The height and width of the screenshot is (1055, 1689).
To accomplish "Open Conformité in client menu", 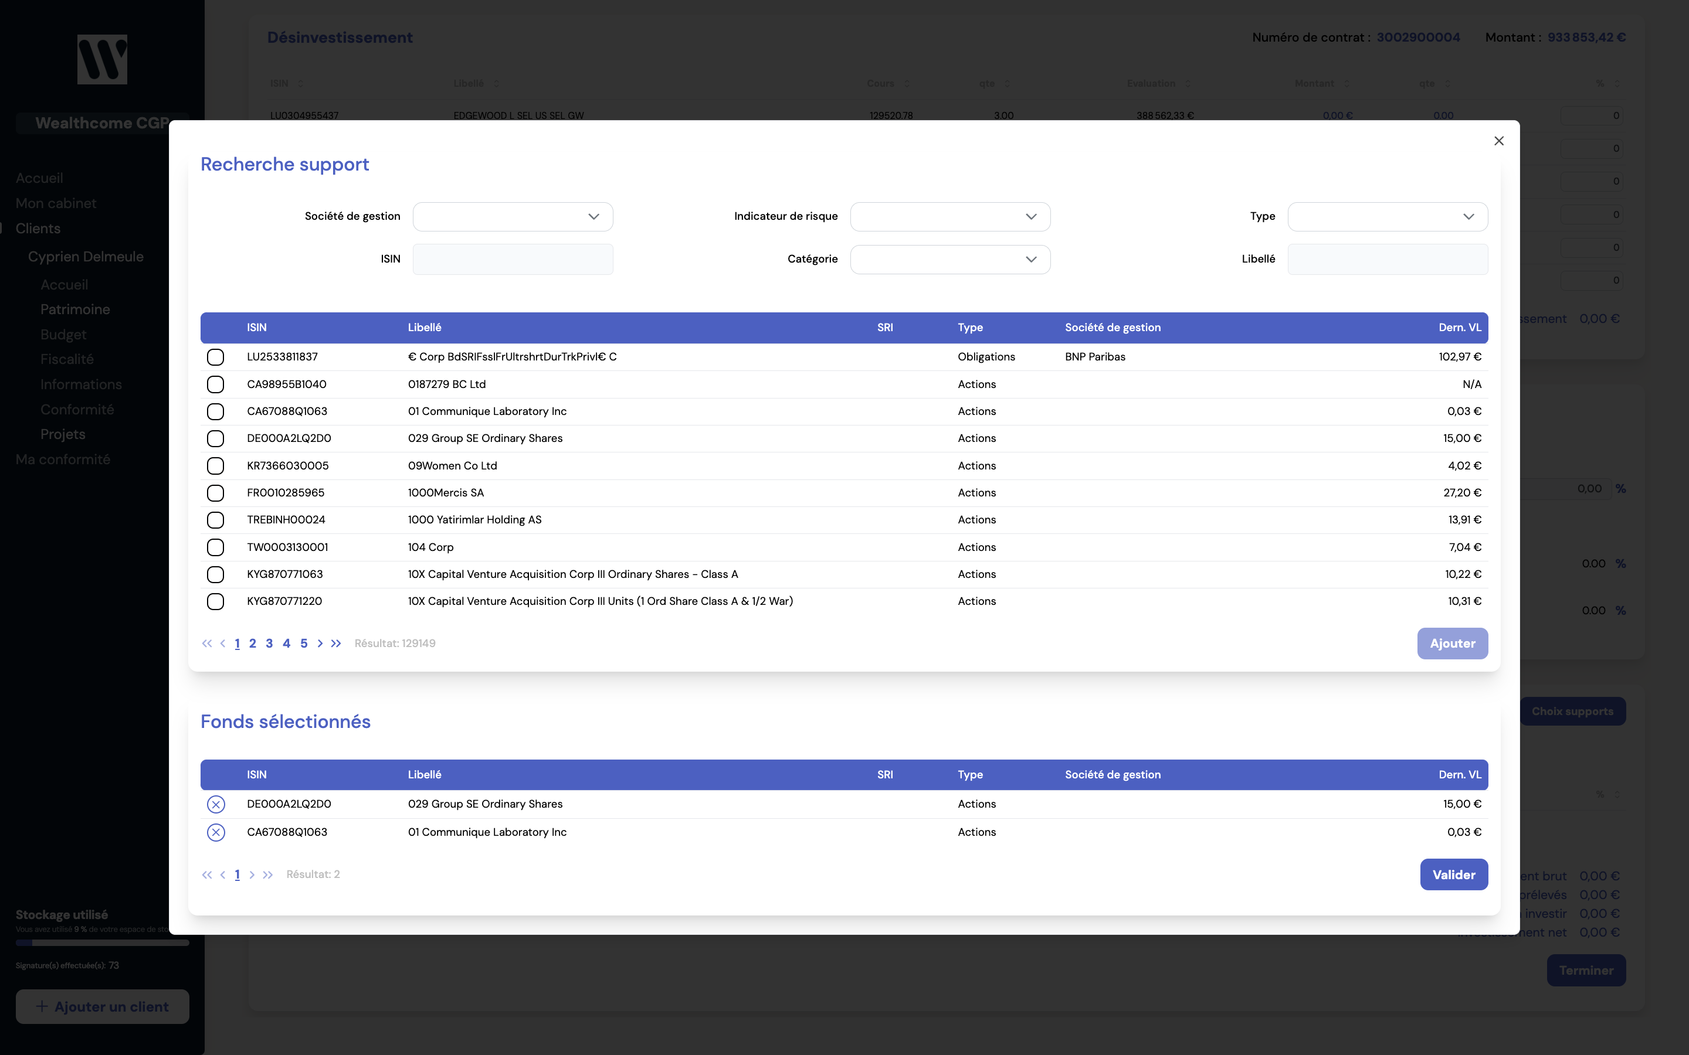I will [77, 410].
